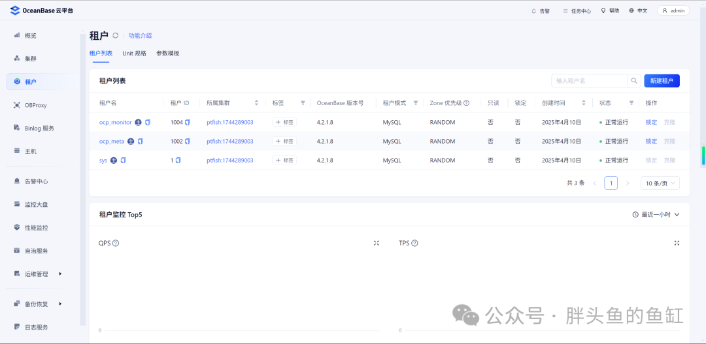Click 锁定 for ocp_monitor tenant
This screenshot has height=344, width=706.
pyautogui.click(x=651, y=122)
